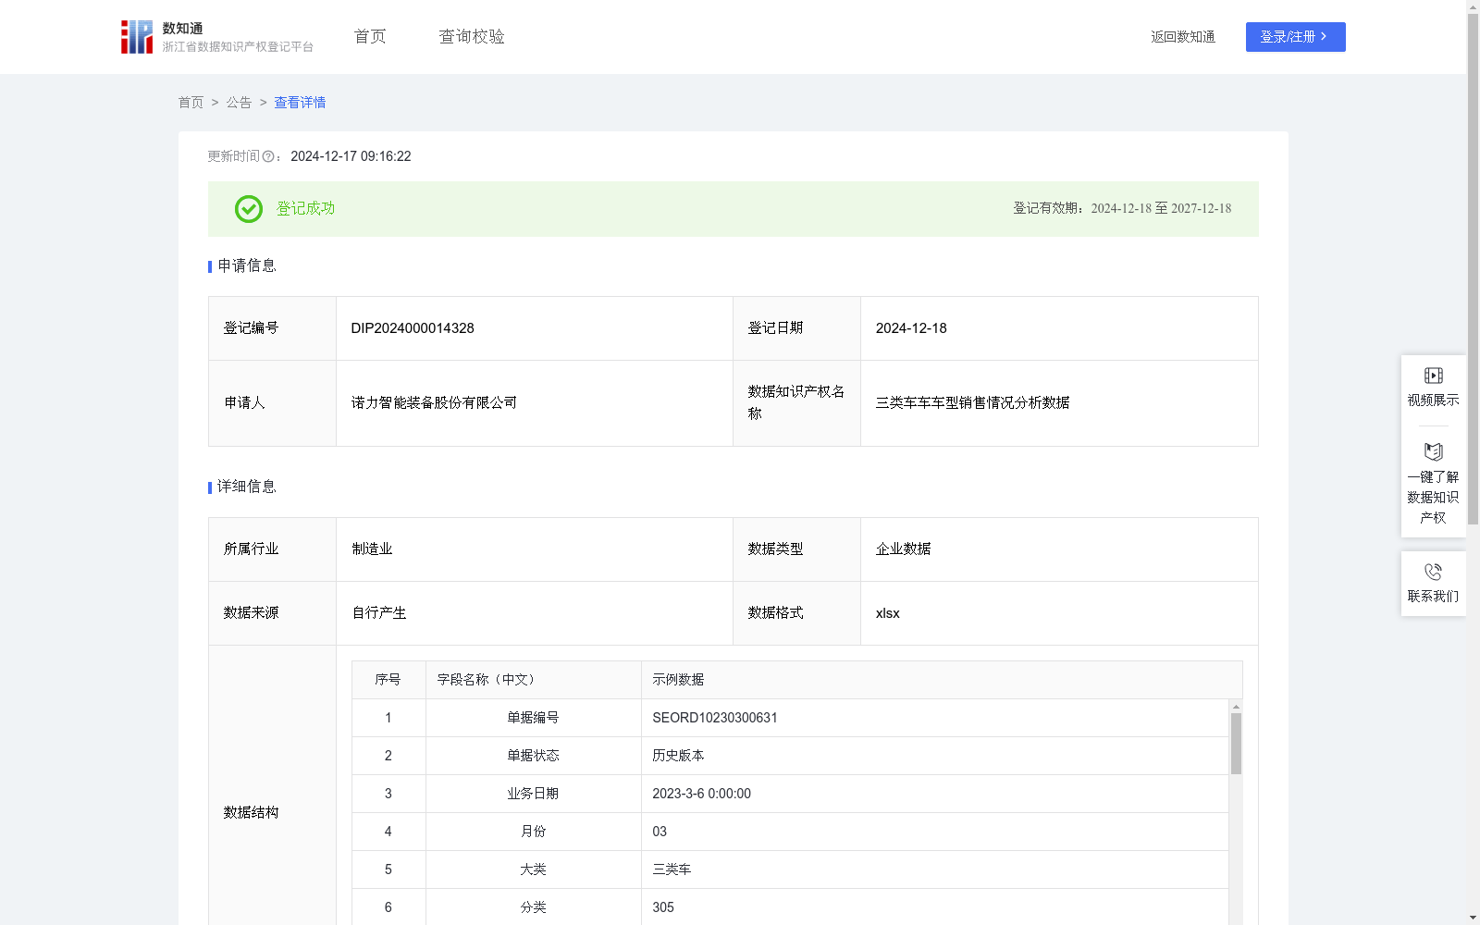The image size is (1480, 925).
Task: Click the inner table's scroll-up arrow
Action: [1236, 706]
